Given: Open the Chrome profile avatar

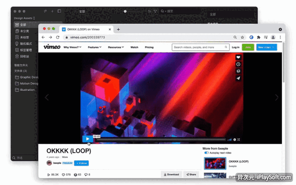Looking at the screenshot, I should pyautogui.click(x=273, y=37).
